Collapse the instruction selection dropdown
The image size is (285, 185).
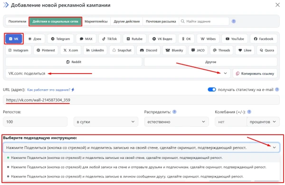274,148
